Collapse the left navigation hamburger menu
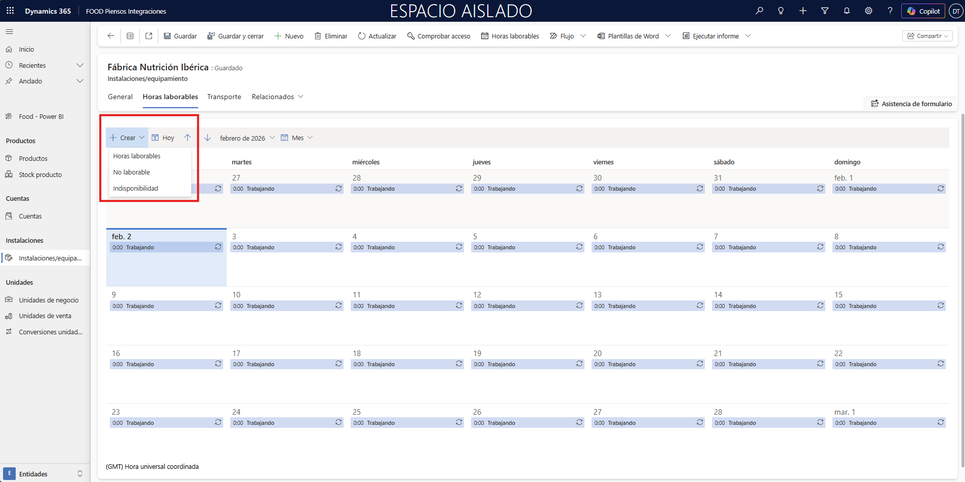Image resolution: width=965 pixels, height=482 pixels. 9,31
